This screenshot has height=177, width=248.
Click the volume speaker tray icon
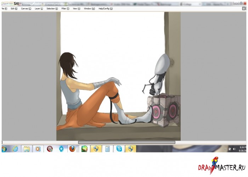(234, 149)
